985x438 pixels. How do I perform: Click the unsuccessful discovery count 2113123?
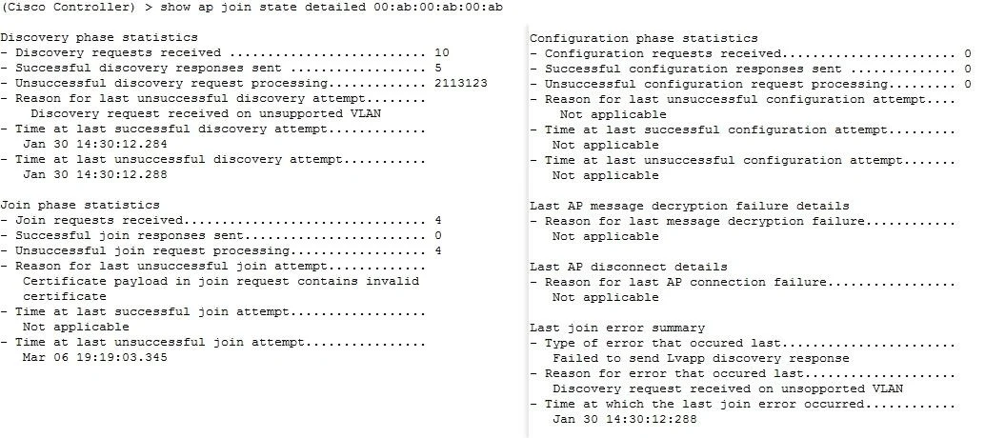[460, 83]
